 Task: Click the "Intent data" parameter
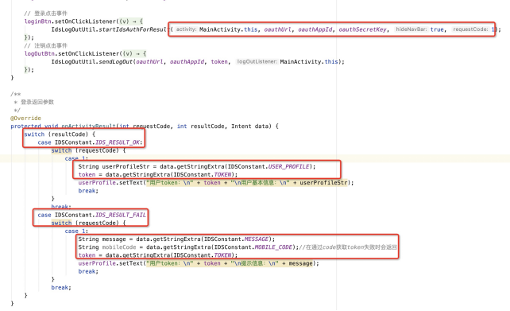coord(251,126)
